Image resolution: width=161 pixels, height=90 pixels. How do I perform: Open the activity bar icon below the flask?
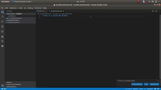2,41
